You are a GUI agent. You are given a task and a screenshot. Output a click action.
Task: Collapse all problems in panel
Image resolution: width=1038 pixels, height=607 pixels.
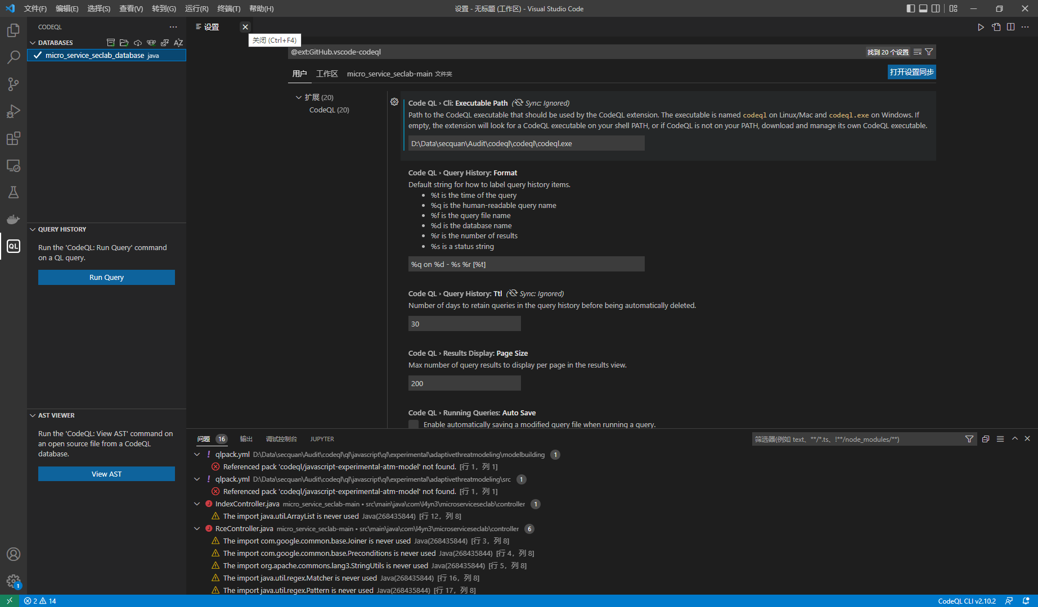(986, 439)
